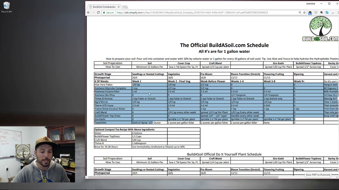This screenshot has height=190, width=339.
Task: Click 'BuildASoil Official Do It Yourself Plant Schedule'
Action: [224, 154]
